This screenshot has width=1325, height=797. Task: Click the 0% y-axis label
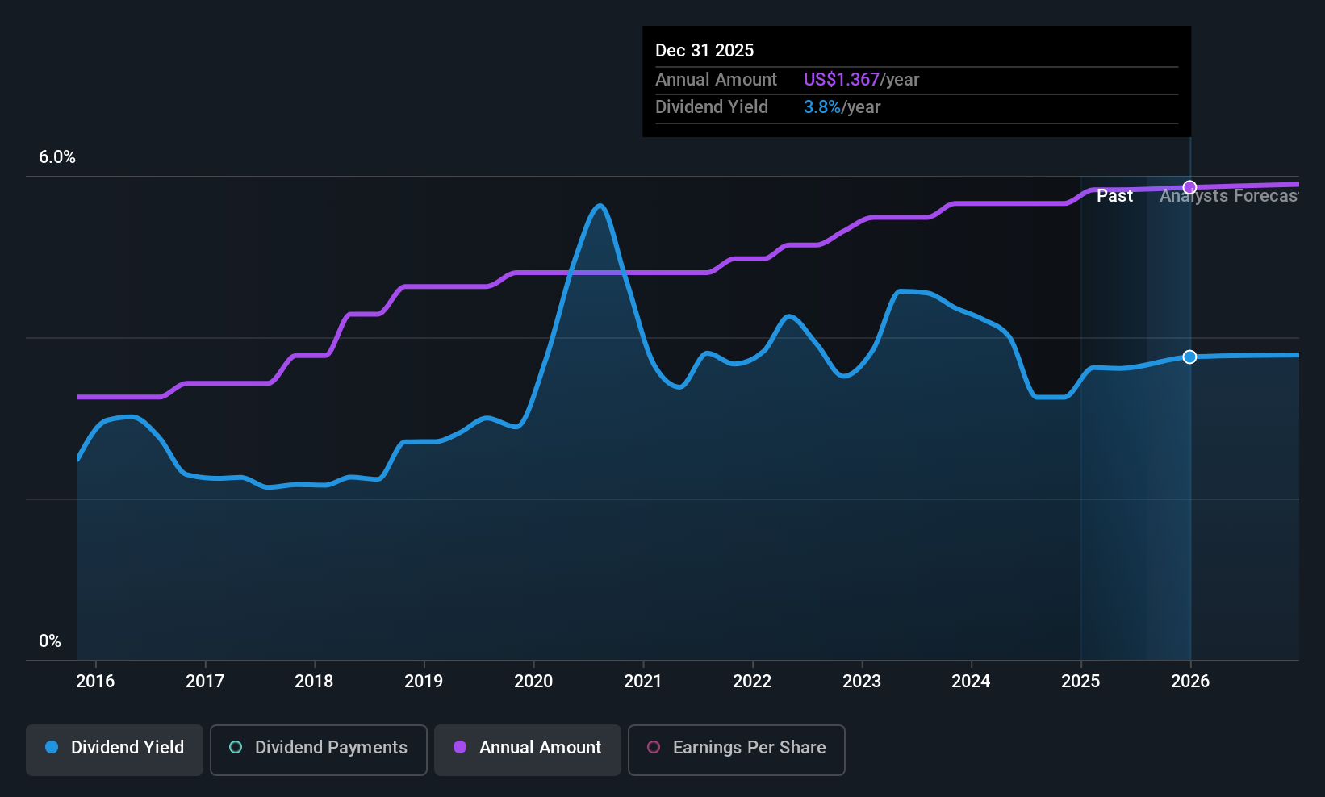[50, 641]
